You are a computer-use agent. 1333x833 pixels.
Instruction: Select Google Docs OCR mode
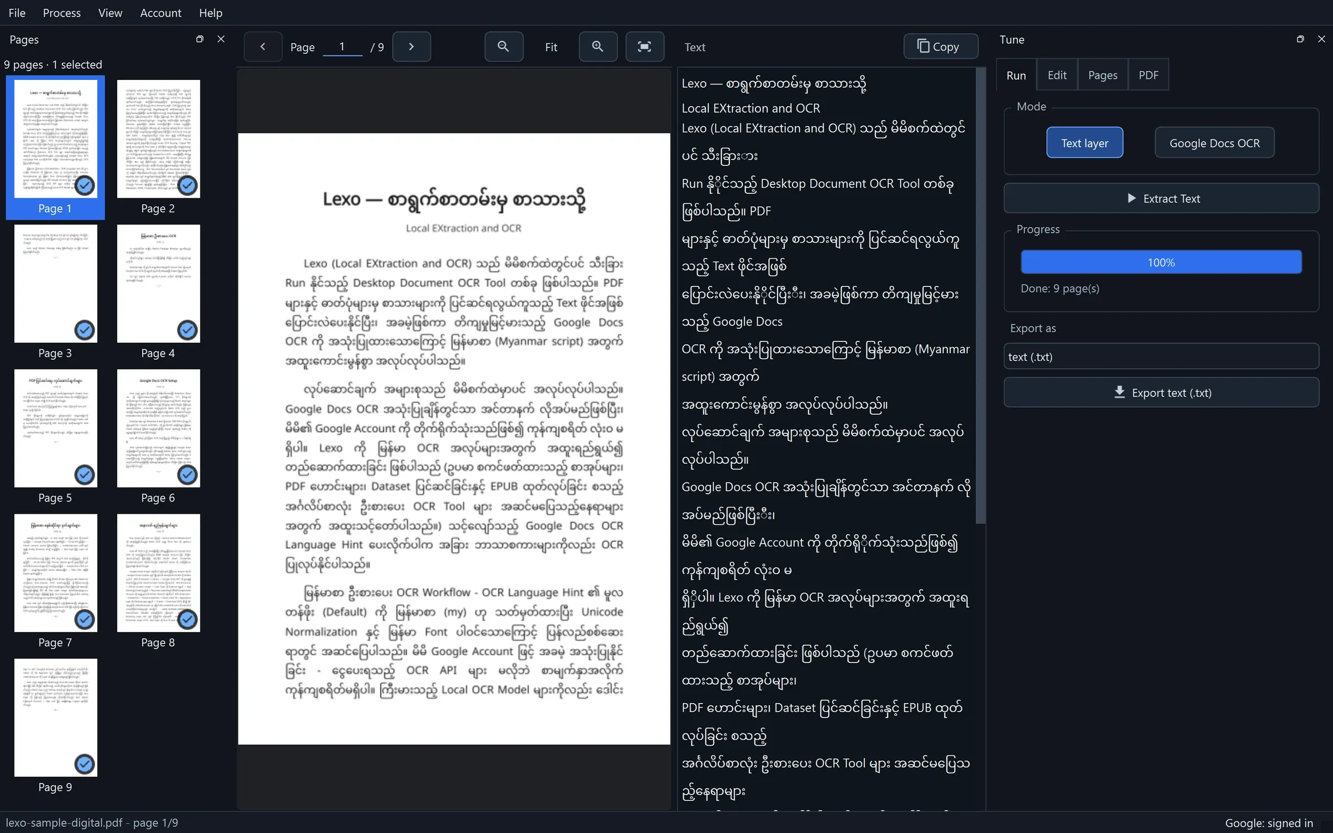(x=1215, y=143)
